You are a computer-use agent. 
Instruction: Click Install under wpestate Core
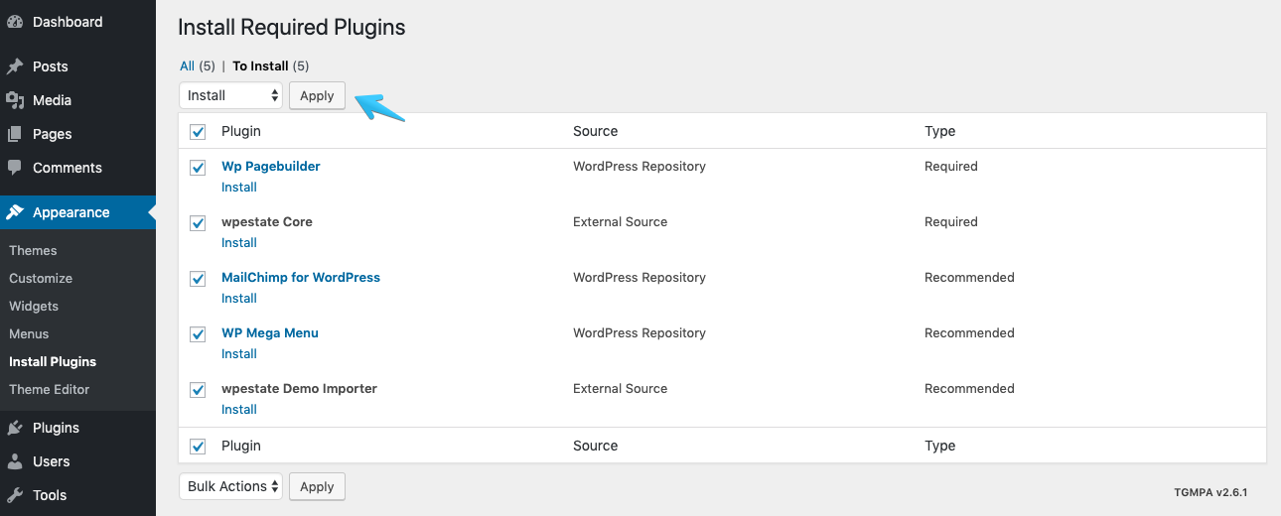239,243
